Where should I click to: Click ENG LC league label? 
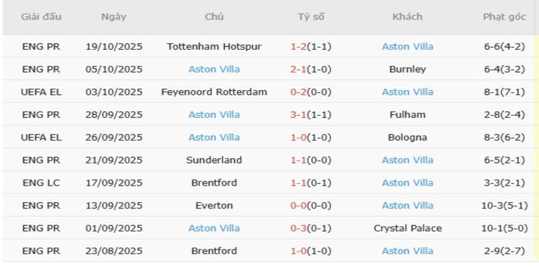point(42,183)
